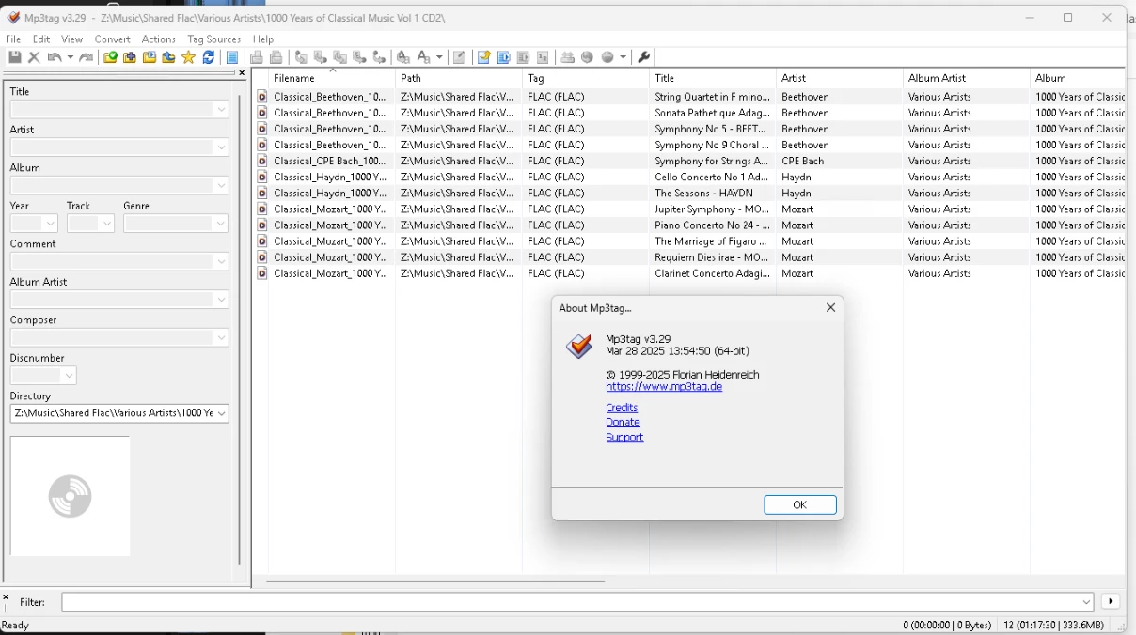Select the Cello Concerto No 1 row
1136x635 pixels.
[689, 177]
